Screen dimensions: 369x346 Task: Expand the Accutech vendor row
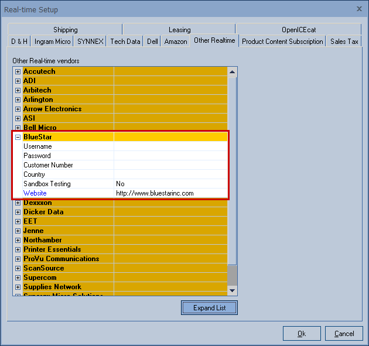point(18,71)
